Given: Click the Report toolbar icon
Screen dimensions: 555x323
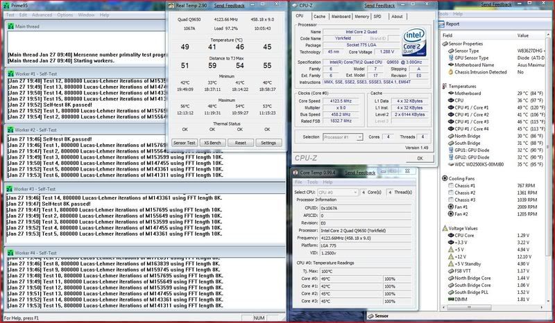Looking at the screenshot, I should (x=441, y=24).
